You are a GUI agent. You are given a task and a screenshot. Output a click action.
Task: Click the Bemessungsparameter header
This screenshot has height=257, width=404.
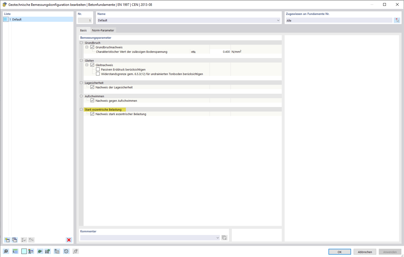point(96,38)
